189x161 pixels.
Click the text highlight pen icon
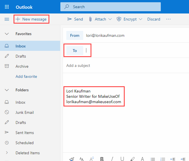[132, 159]
